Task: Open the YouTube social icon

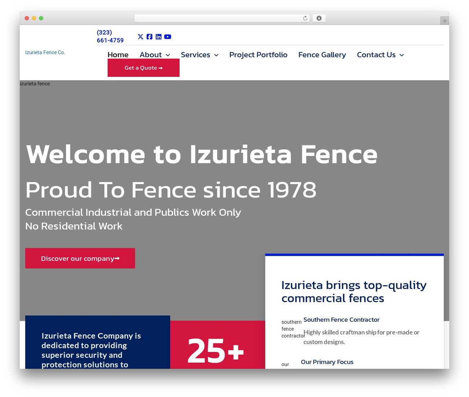Action: [x=167, y=37]
